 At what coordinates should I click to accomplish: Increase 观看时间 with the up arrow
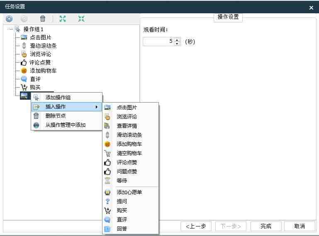tap(177, 39)
